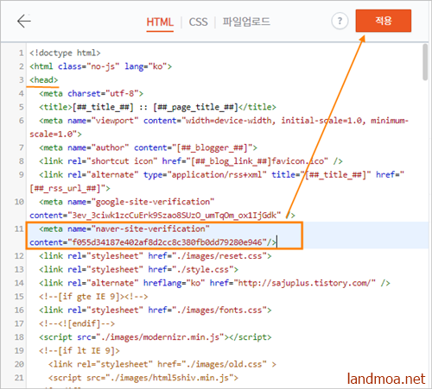Viewport: 432px width, 389px height.
Task: Click the <!--[if lt IE 9]> line
Action: point(79,351)
